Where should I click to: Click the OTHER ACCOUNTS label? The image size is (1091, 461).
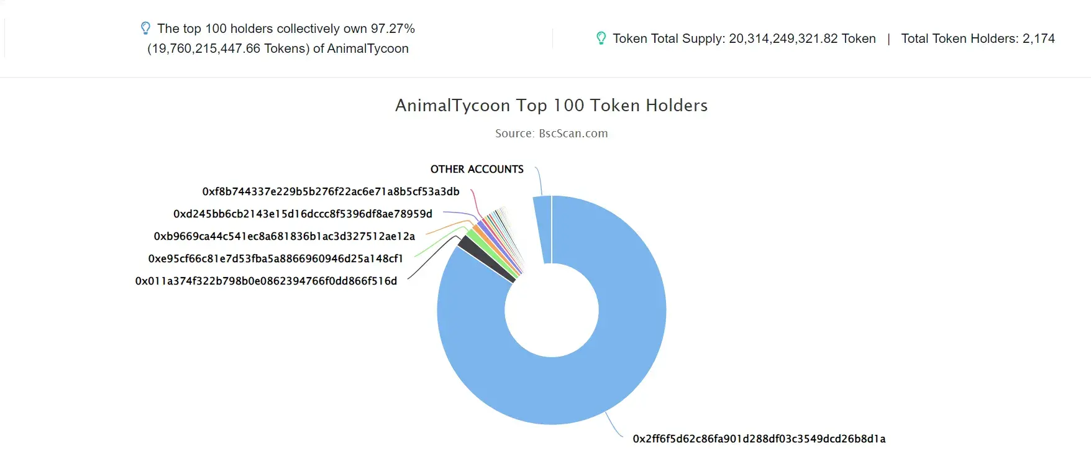[477, 169]
